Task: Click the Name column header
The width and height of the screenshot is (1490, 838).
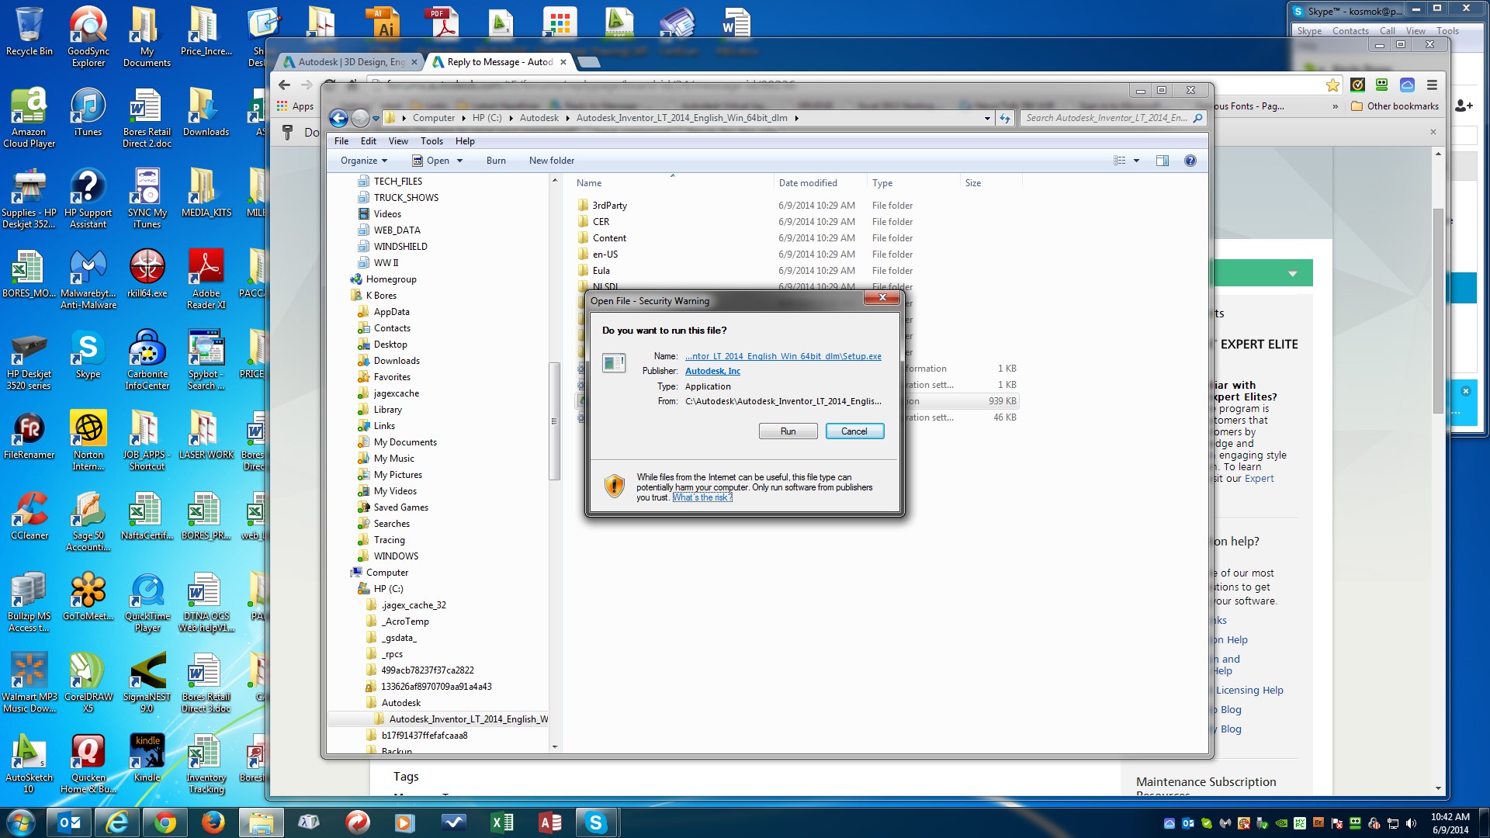Action: 672,183
